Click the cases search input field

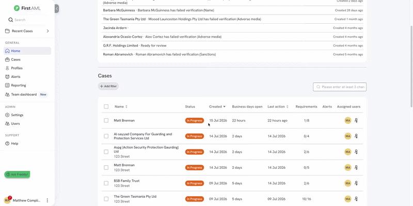click(340, 87)
